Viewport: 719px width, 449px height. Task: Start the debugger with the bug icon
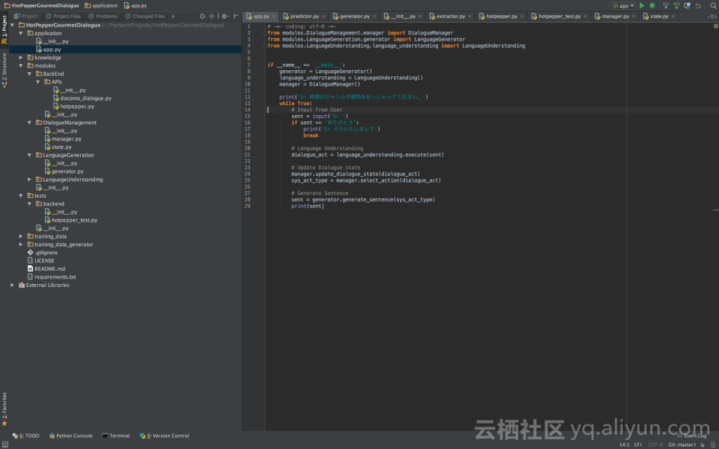[652, 6]
